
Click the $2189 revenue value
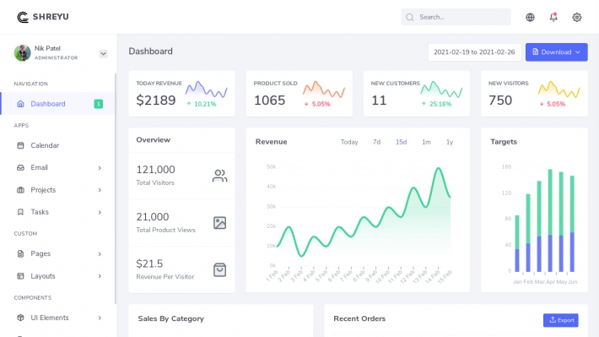click(x=156, y=101)
